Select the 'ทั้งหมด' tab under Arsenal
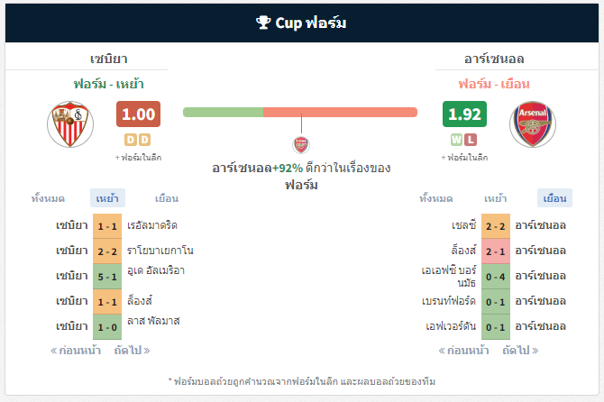Viewport: 604px width, 402px height. coord(436,198)
